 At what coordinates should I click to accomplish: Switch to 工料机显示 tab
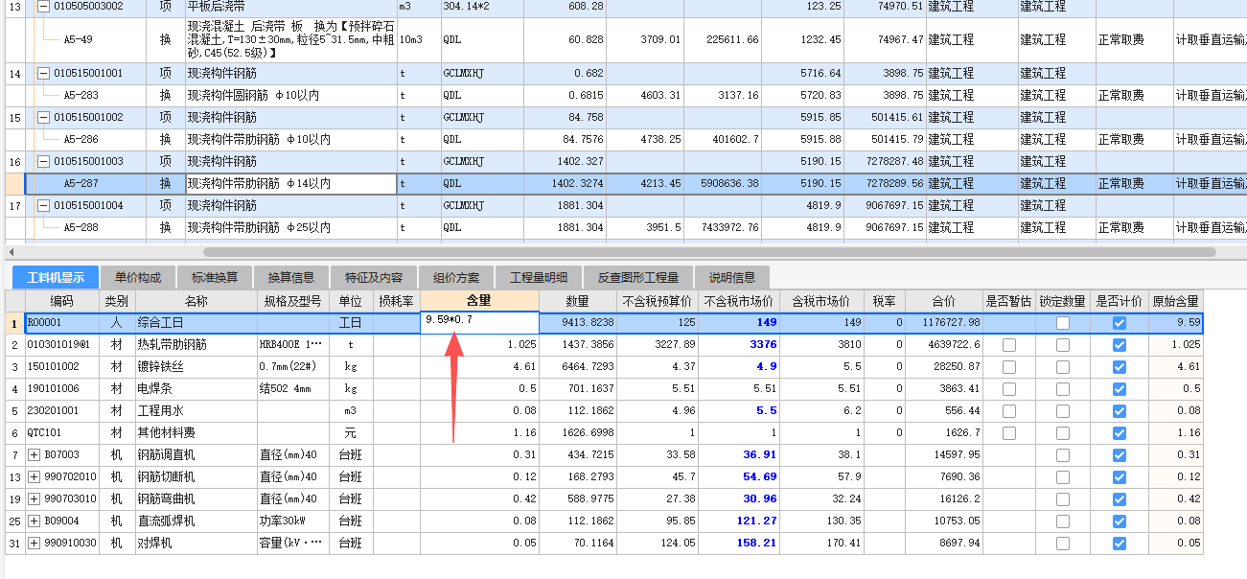coord(56,277)
